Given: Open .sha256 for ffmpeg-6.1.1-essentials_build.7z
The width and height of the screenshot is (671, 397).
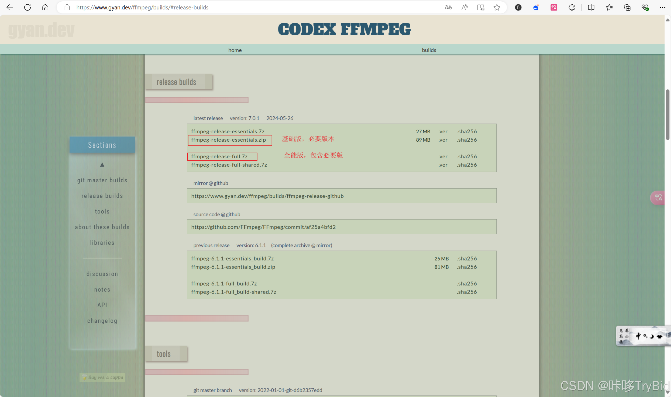Looking at the screenshot, I should coord(467,259).
